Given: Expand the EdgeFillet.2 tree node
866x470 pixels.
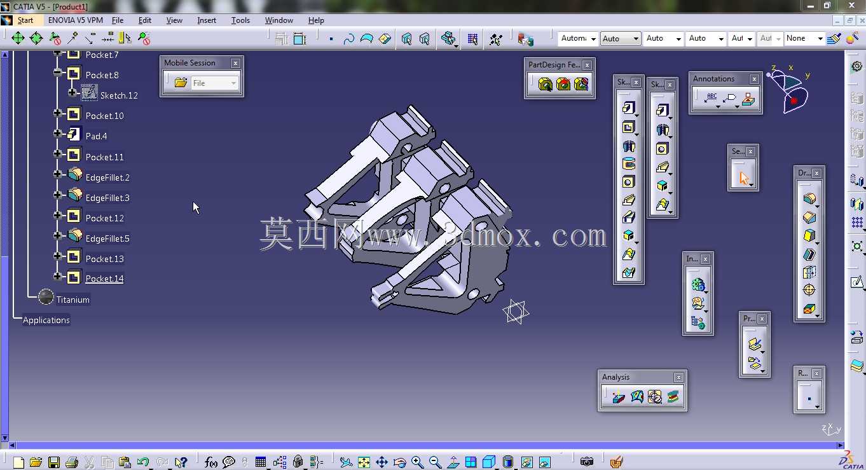Looking at the screenshot, I should [x=58, y=174].
